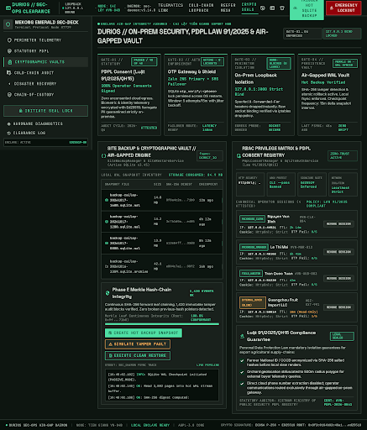This screenshot has width=367, height=430.
Task: Click Create Hot Backup Snapshot
Action: click(144, 333)
